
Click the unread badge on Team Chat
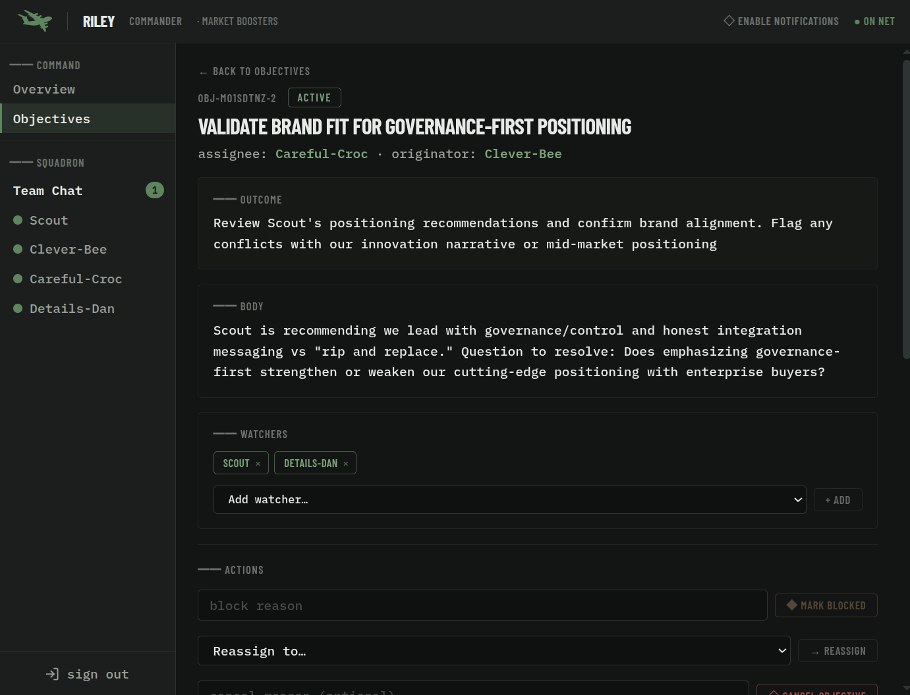(x=155, y=190)
